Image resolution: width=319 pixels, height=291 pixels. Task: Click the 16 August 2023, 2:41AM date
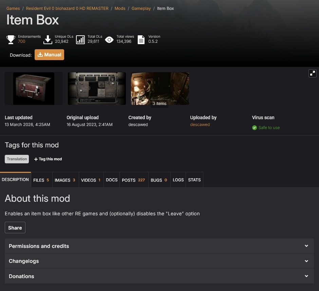pos(90,125)
